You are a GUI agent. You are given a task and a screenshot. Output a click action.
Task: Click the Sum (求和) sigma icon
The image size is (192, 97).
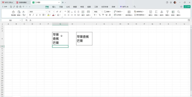point(156,12)
